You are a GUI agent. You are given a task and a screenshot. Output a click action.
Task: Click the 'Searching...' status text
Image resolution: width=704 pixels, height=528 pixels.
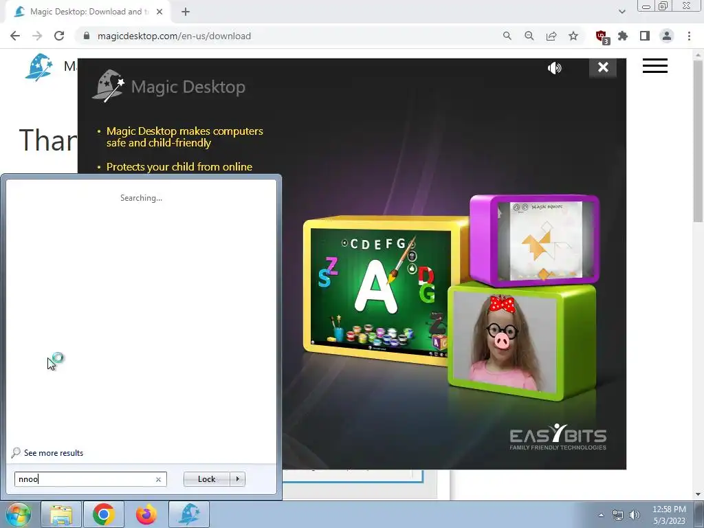point(142,198)
